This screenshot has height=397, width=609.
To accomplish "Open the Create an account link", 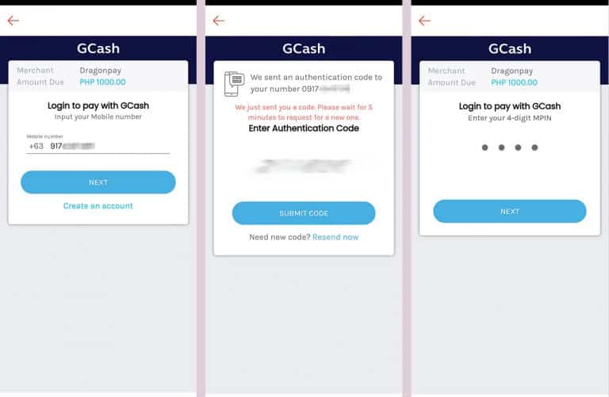I will click(x=98, y=206).
